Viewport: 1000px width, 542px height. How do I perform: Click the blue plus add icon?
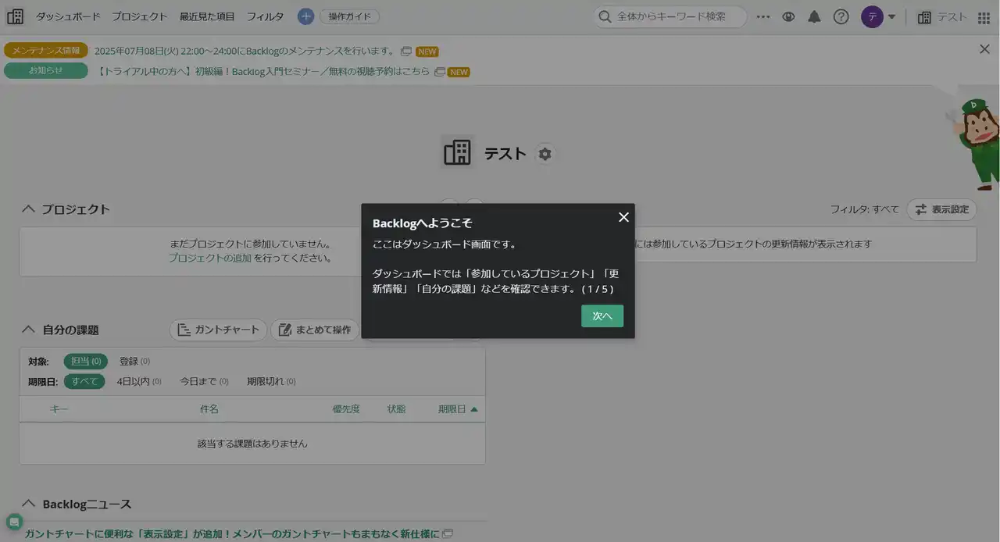(x=305, y=16)
